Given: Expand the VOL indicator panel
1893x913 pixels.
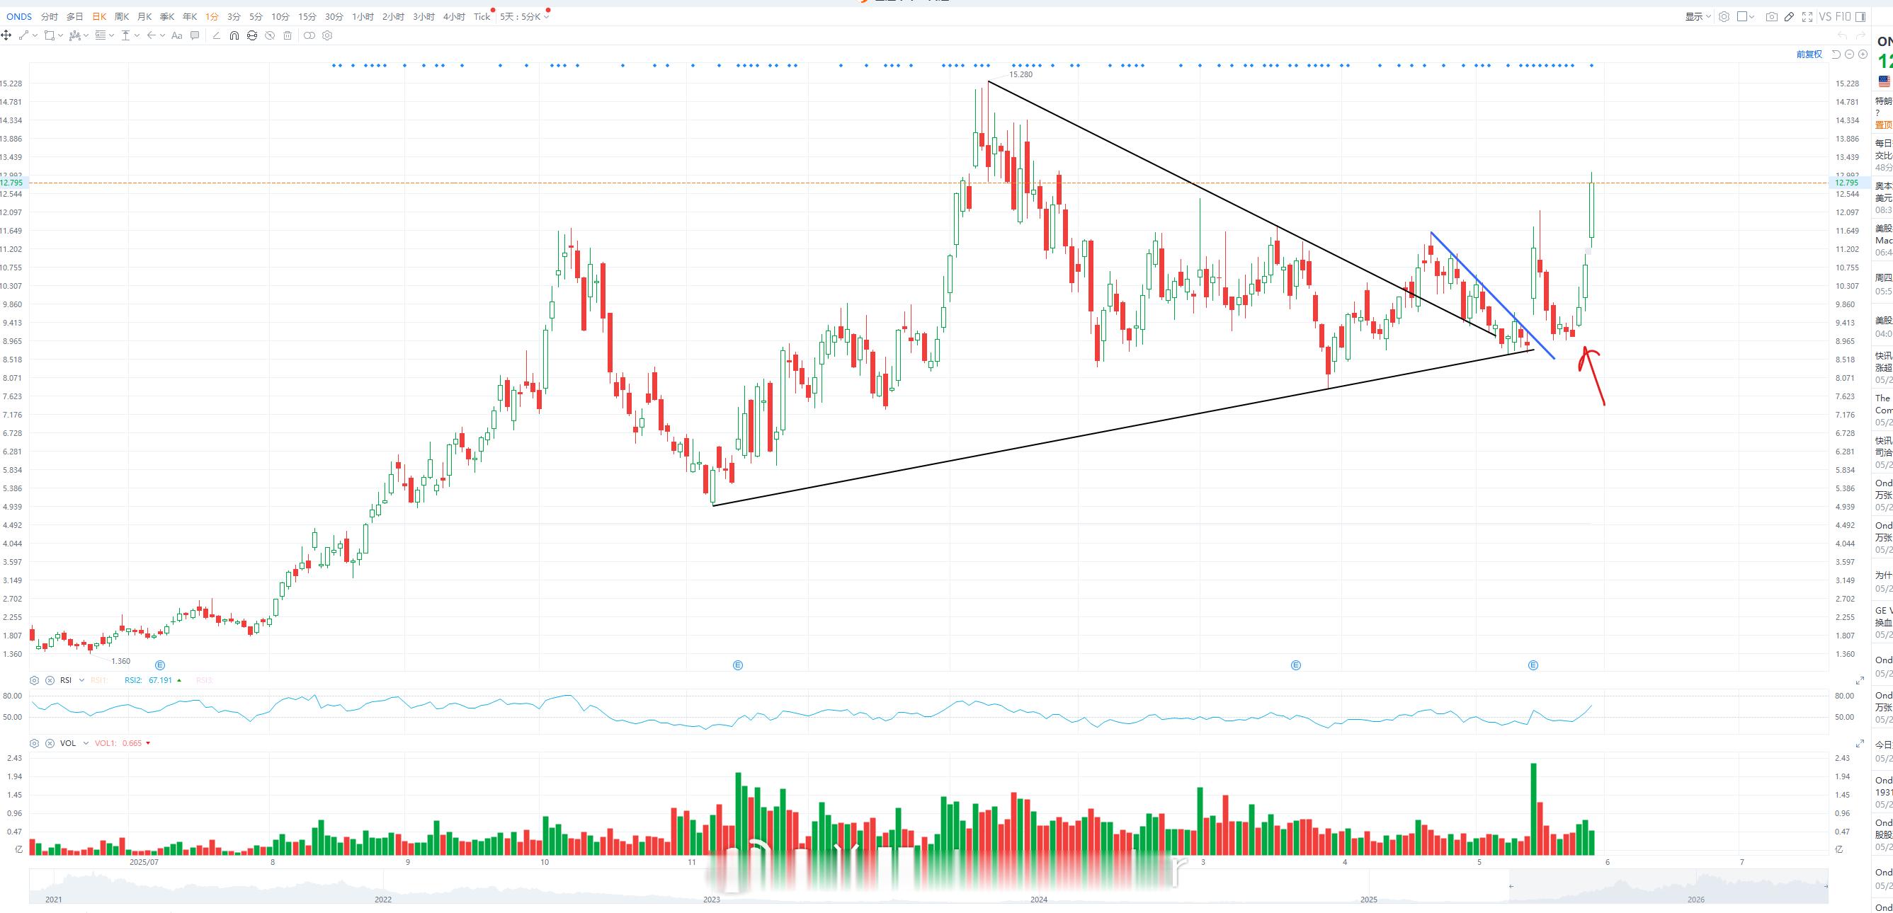Looking at the screenshot, I should (x=1860, y=744).
